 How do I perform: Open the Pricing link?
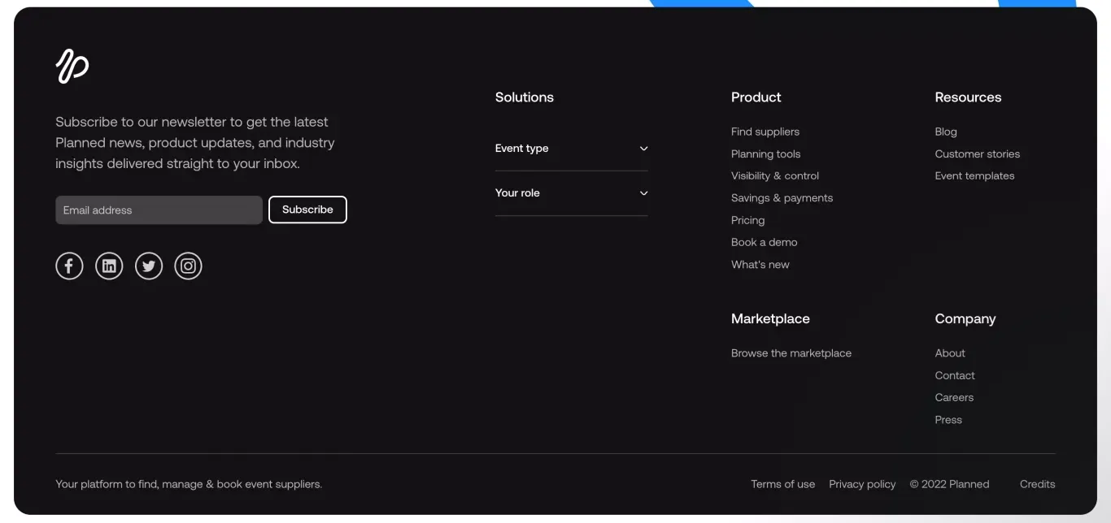747,220
